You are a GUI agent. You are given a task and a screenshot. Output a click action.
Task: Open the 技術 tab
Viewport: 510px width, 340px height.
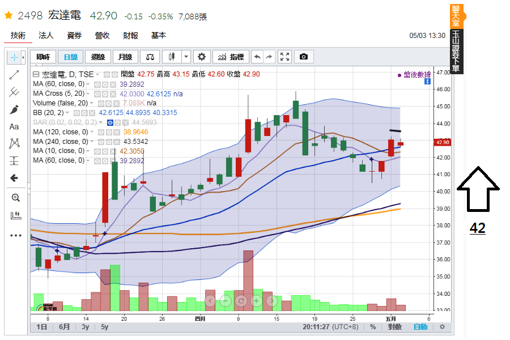(x=18, y=35)
